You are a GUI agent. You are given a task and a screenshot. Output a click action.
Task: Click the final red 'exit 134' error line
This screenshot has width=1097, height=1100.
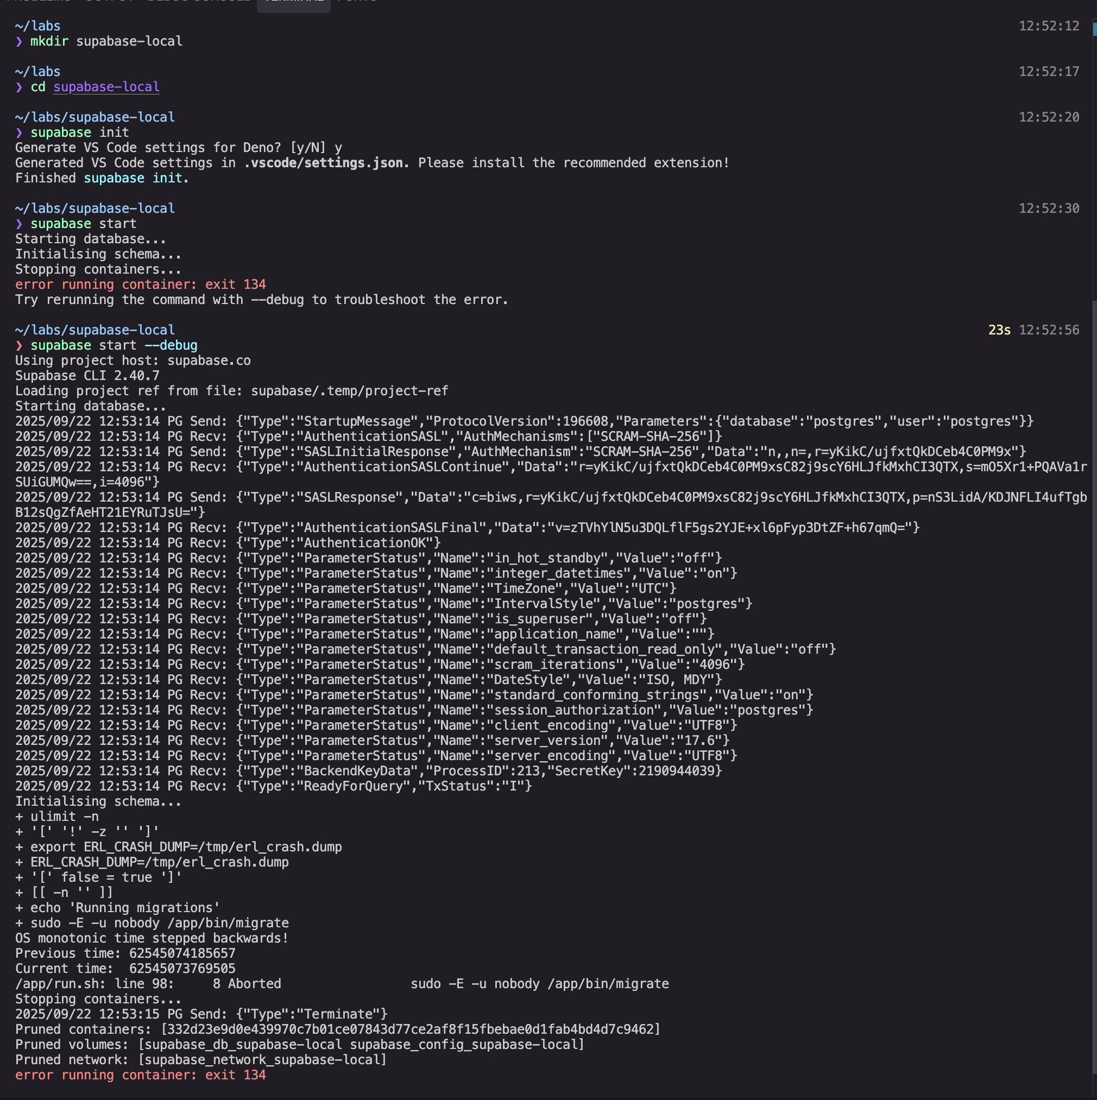coord(140,1075)
